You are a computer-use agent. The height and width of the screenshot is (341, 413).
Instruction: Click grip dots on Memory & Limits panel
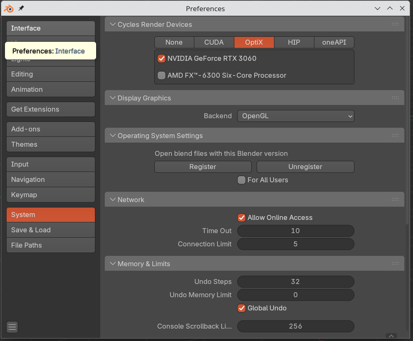coord(395,264)
